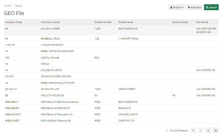222x140 pixels.
Task: Select 4000 Block of Chancellor St
Action: pyautogui.click(x=57, y=114)
